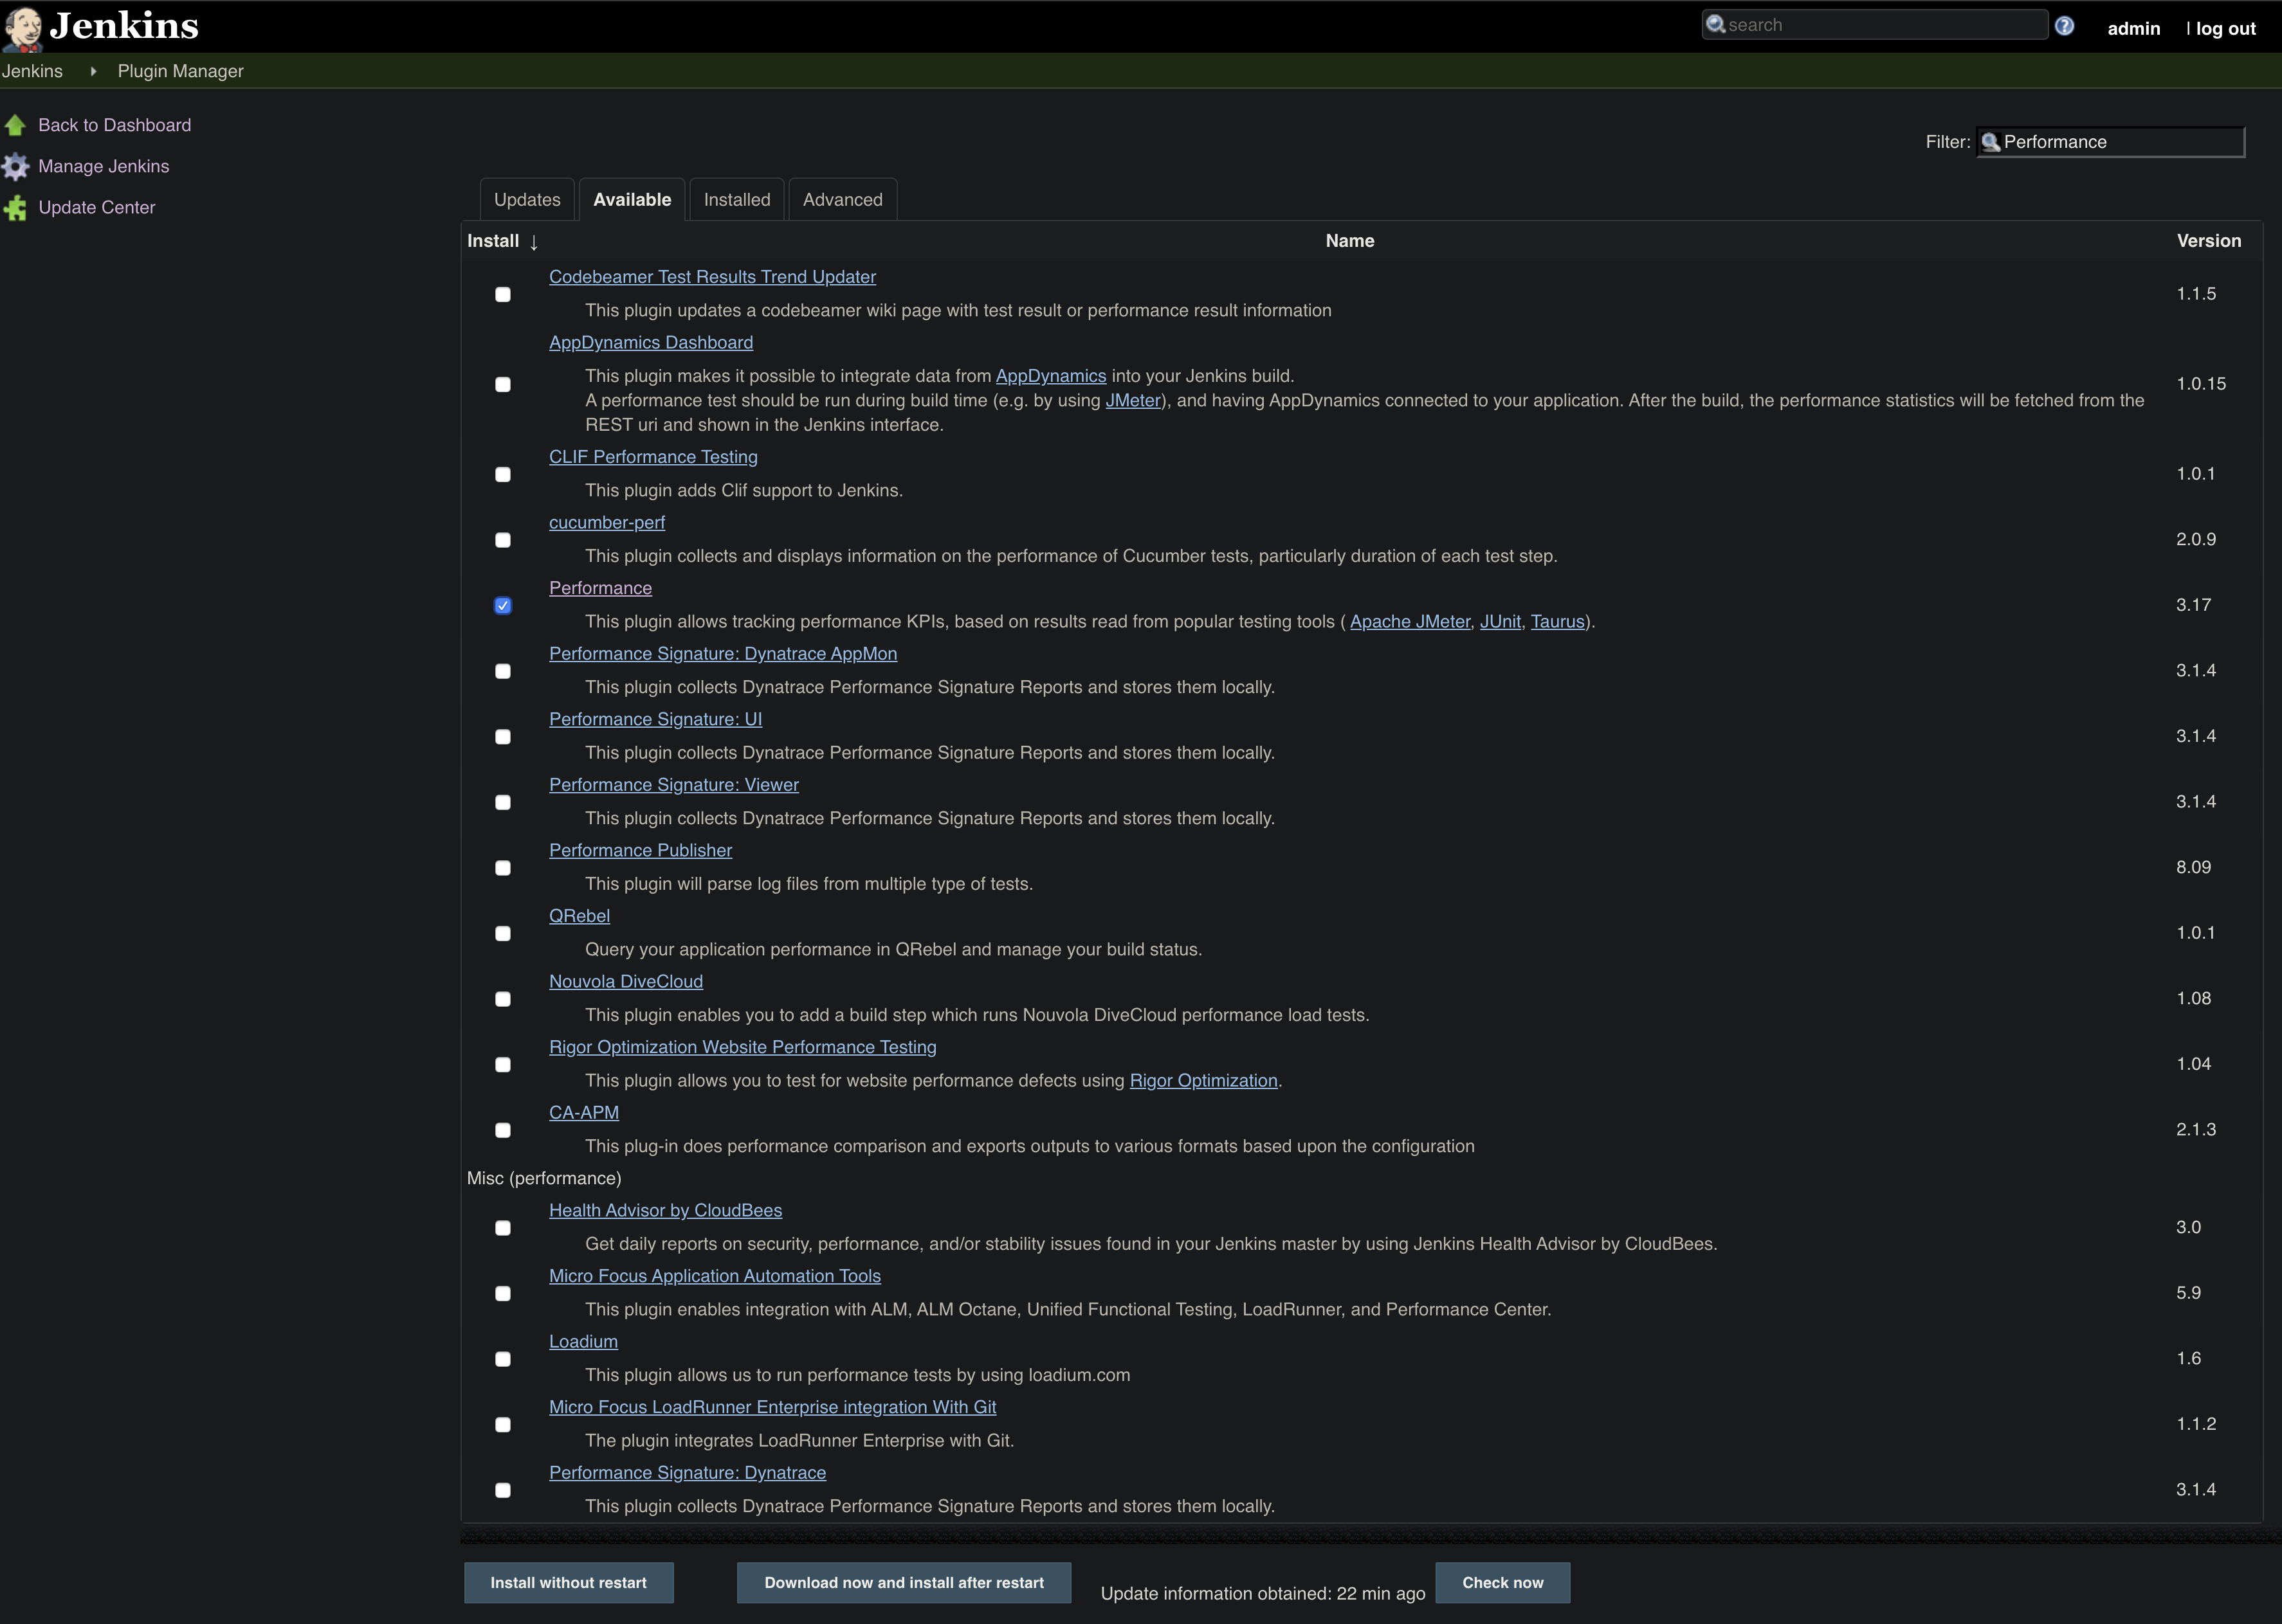Open the Loadium plugin link
Screen dimensions: 2282x1624
(583, 1342)
